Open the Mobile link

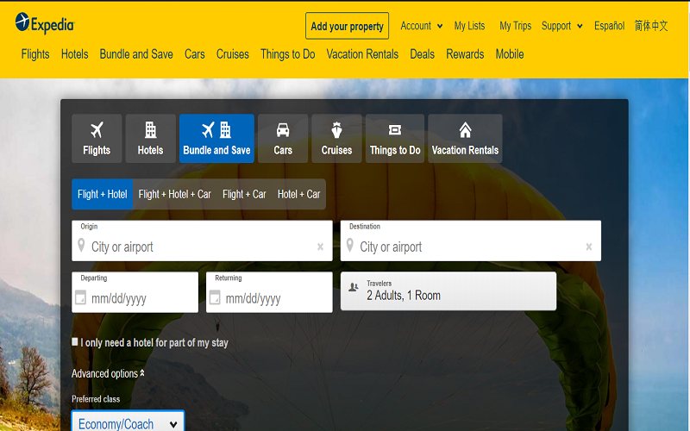coord(510,54)
